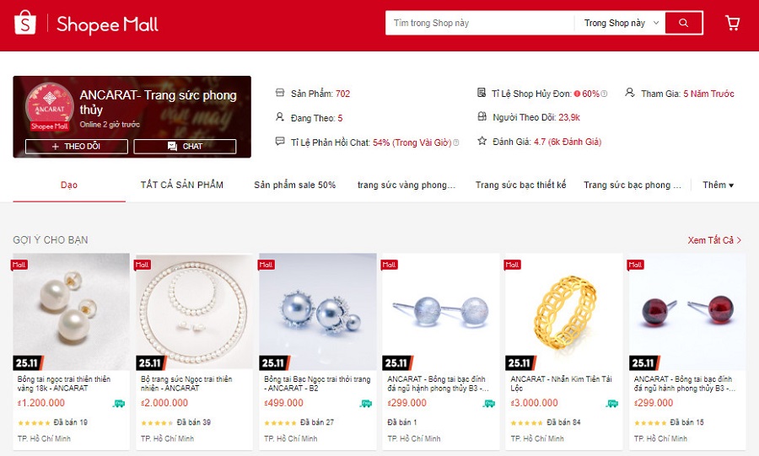Click the free shipping truck icon on 1.200.000 item
The width and height of the screenshot is (759, 456).
[119, 403]
